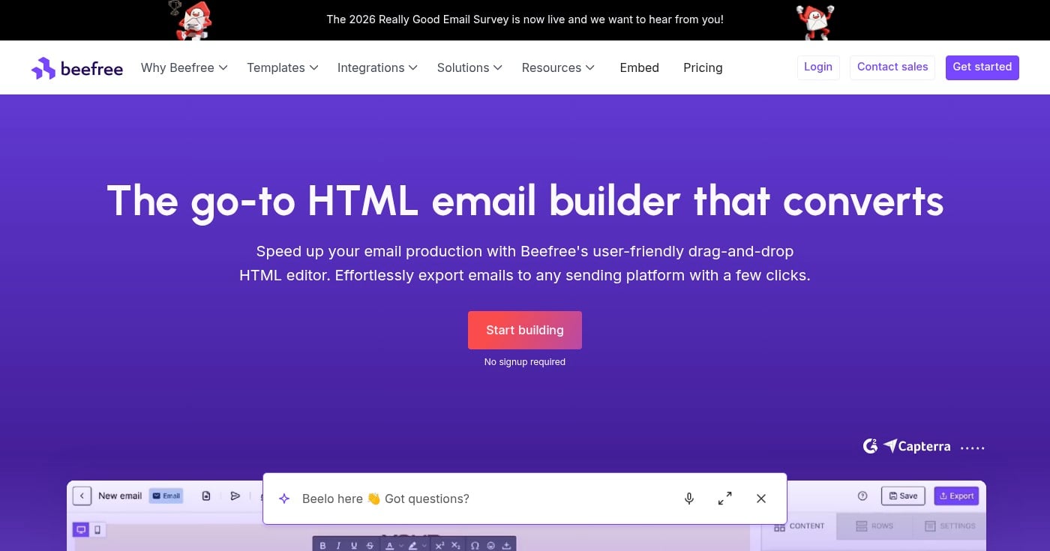Select the underline formatting icon

[353, 545]
